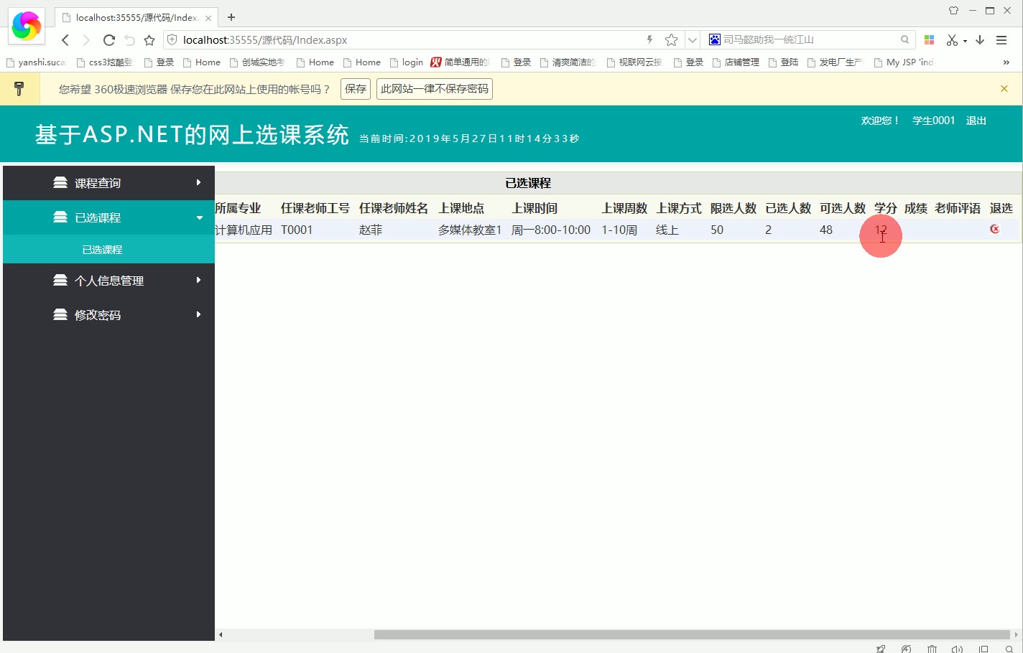This screenshot has height=653, width=1023.
Task: Click the 学生0001 user link
Action: click(934, 121)
